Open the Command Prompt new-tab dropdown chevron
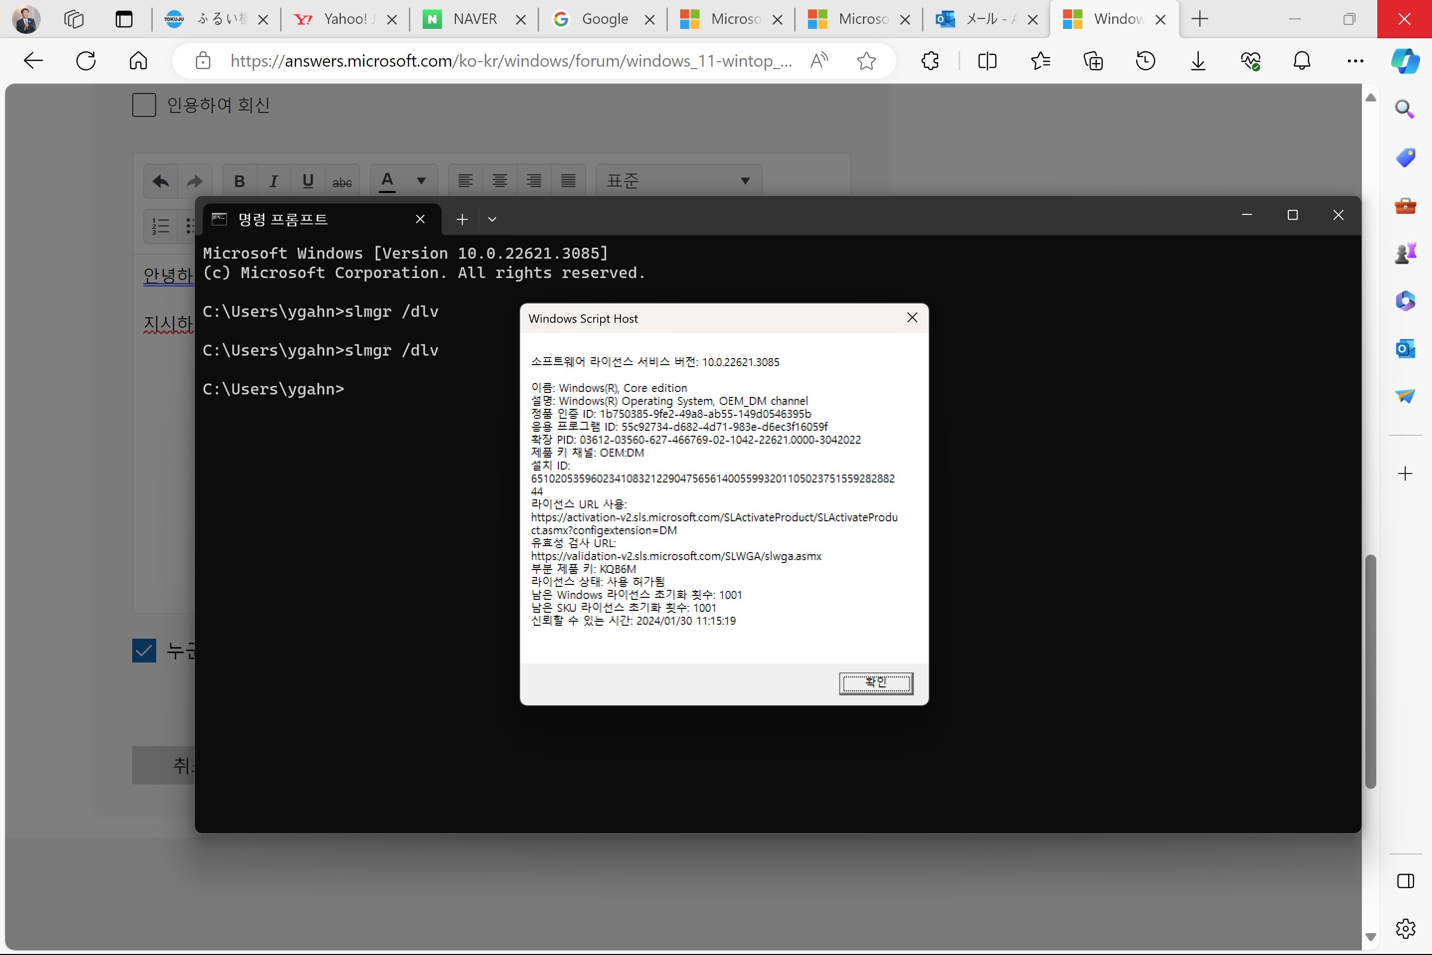The width and height of the screenshot is (1432, 955). pyautogui.click(x=492, y=219)
